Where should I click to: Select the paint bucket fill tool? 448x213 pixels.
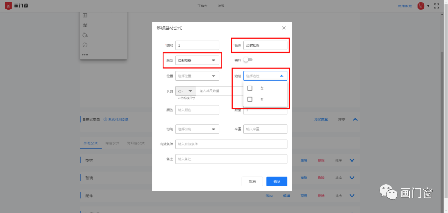tap(85, 35)
